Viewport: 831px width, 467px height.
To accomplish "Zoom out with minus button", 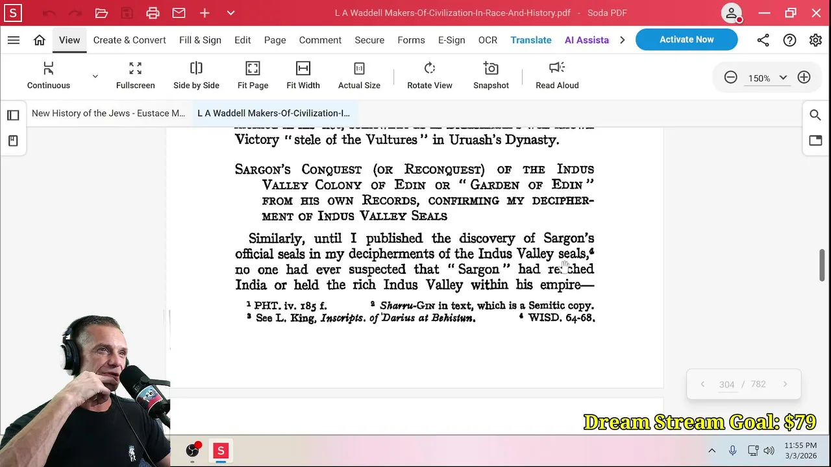I will point(730,78).
